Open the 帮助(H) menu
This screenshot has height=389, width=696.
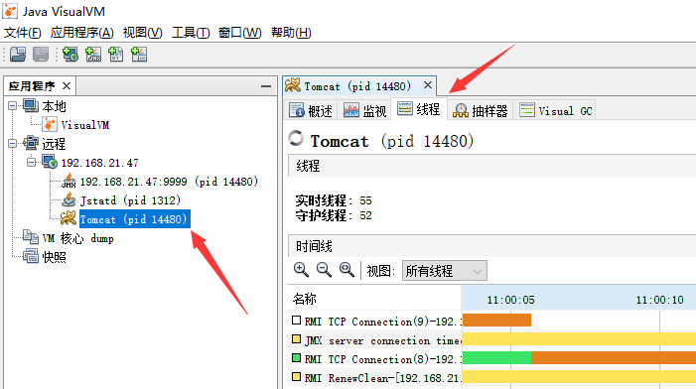[291, 33]
